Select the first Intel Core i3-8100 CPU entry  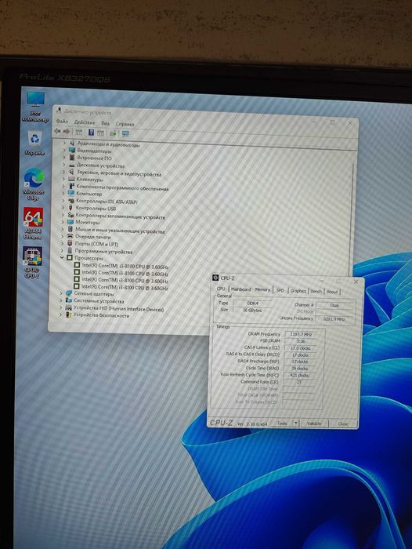click(x=121, y=266)
